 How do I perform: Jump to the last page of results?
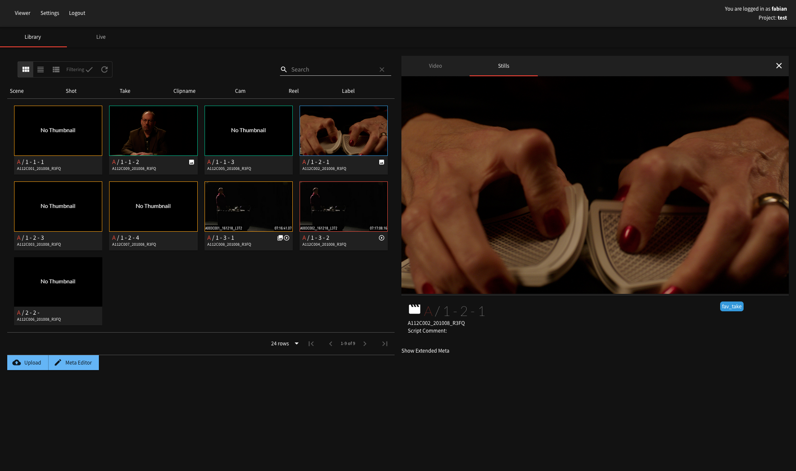pyautogui.click(x=384, y=343)
